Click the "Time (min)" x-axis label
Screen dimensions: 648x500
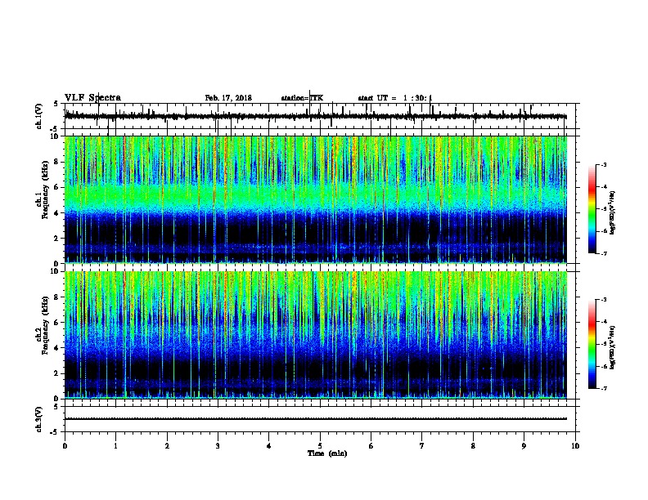327,453
